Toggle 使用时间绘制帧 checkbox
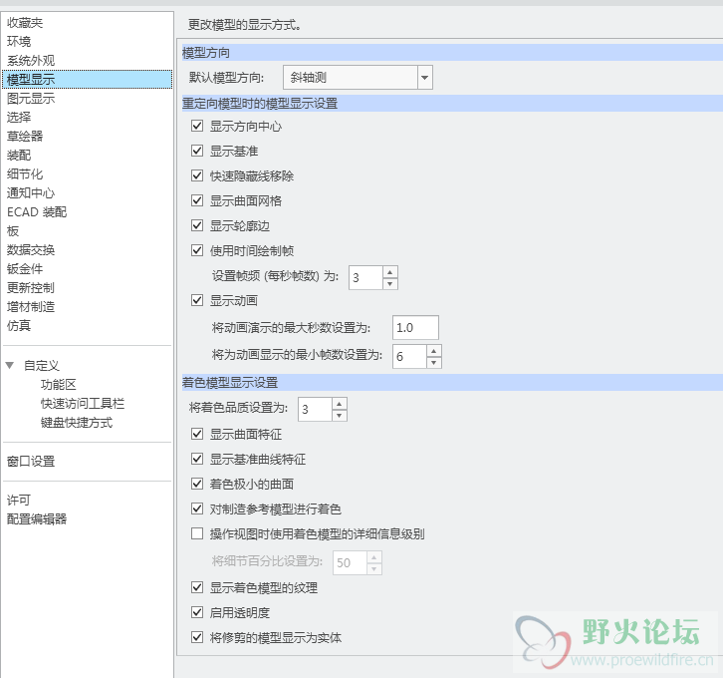Image resolution: width=723 pixels, height=678 pixels. 197,250
